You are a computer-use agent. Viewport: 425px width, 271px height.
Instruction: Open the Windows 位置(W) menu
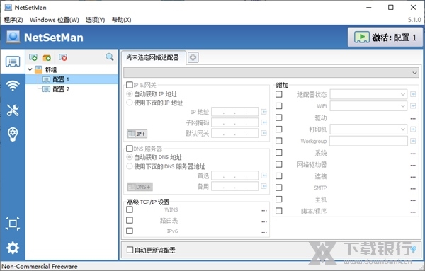[x=55, y=20]
